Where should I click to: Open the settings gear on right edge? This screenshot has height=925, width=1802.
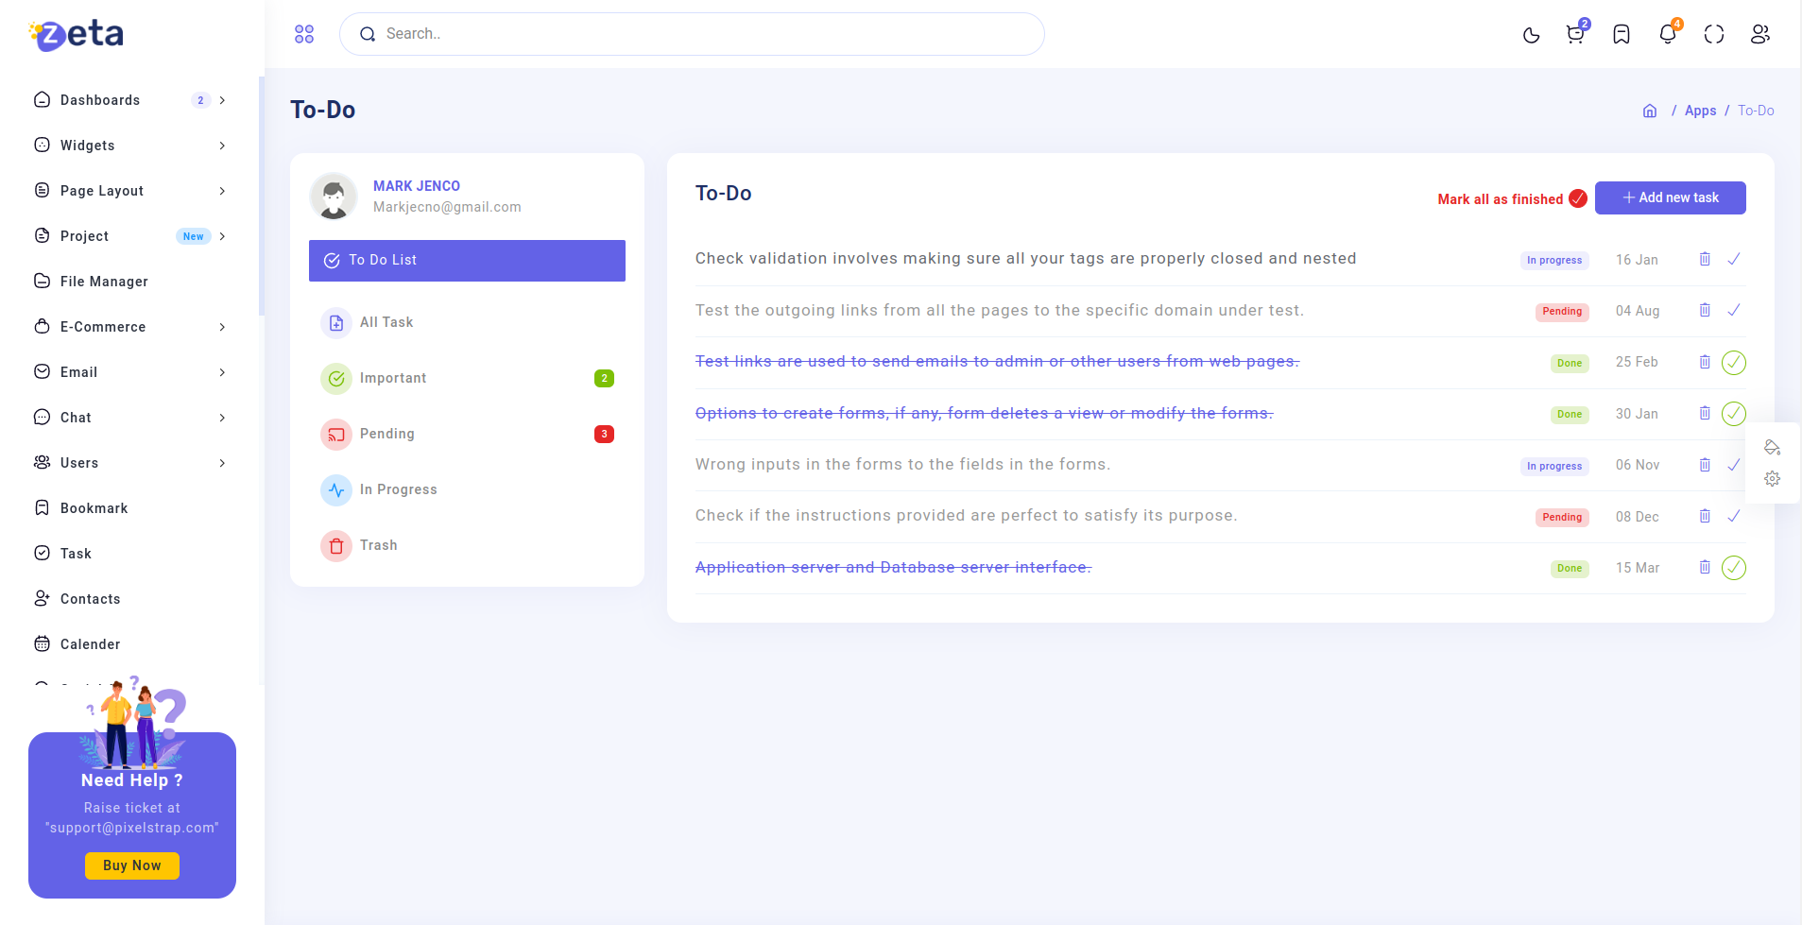pyautogui.click(x=1773, y=479)
